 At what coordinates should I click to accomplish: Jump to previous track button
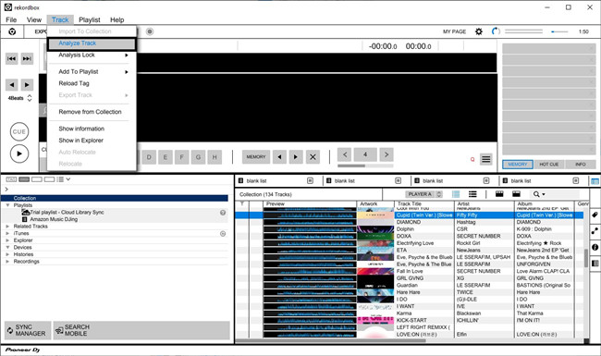(x=12, y=58)
